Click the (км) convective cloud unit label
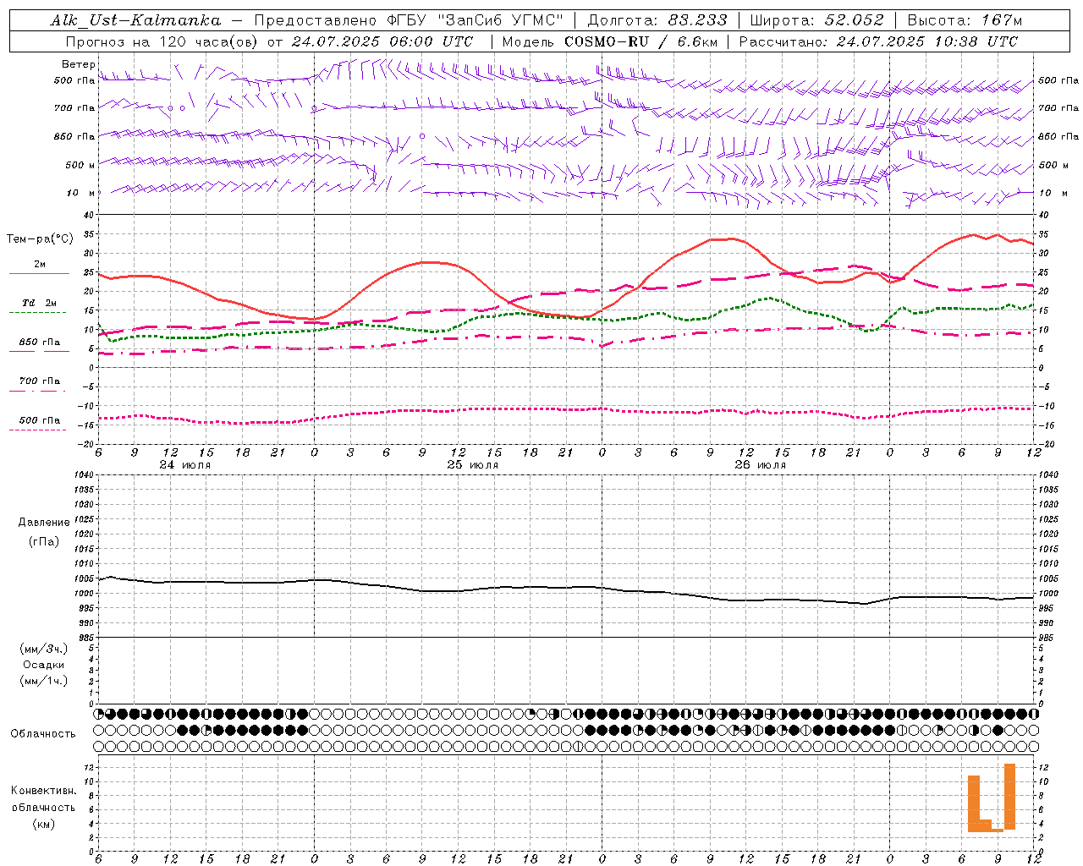This screenshot has height=866, width=1083. [43, 824]
